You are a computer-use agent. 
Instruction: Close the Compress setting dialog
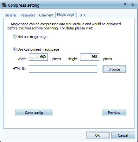[133, 5]
